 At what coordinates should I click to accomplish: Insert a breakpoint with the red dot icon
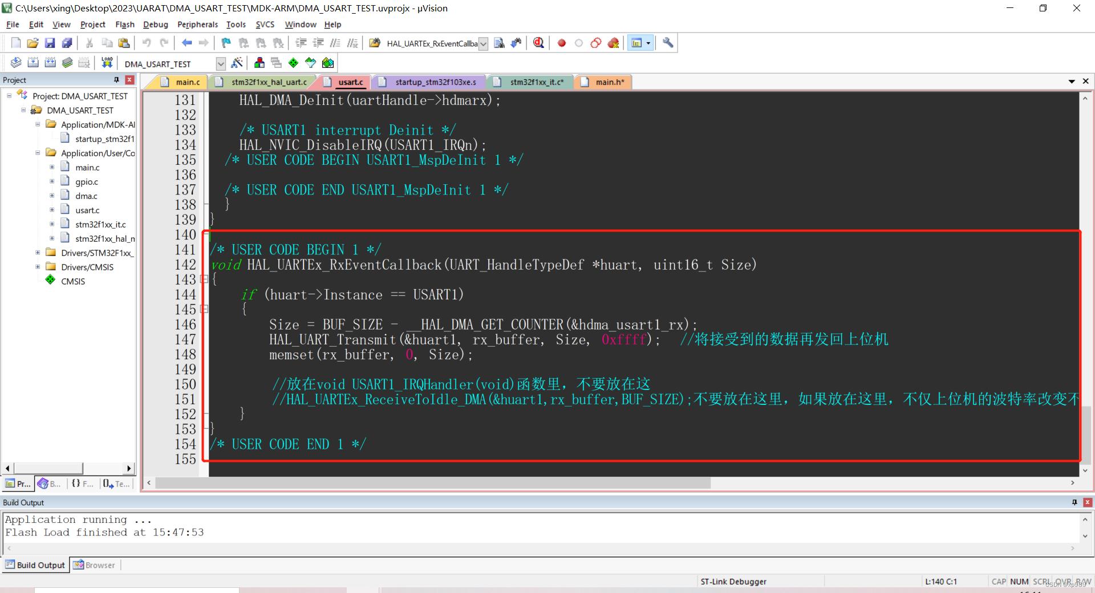pyautogui.click(x=561, y=43)
